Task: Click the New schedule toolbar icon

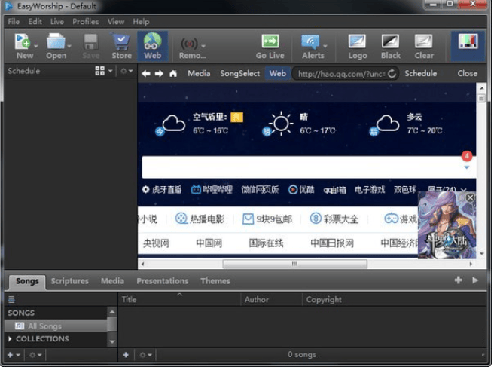Action: 24,42
